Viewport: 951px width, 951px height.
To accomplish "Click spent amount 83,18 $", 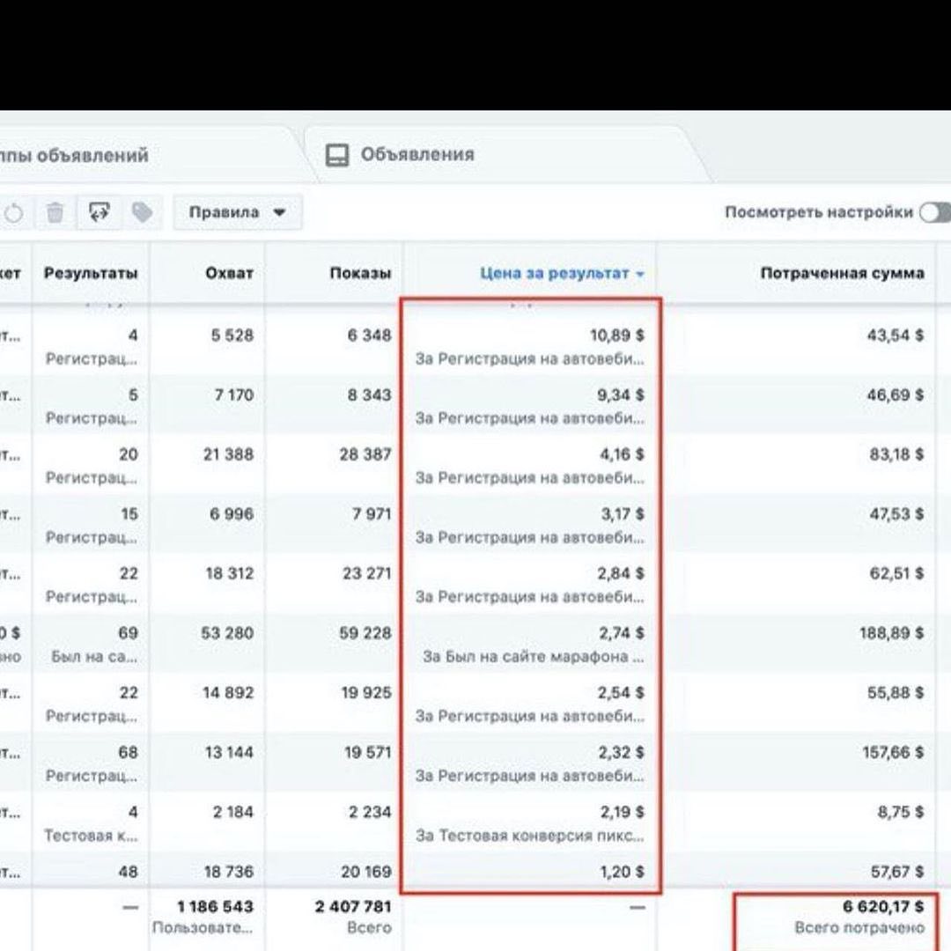I will 896,454.
